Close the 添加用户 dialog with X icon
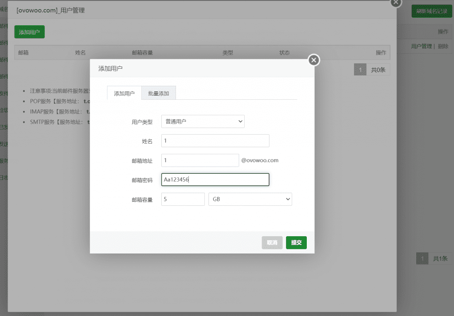The image size is (454, 316). [314, 60]
